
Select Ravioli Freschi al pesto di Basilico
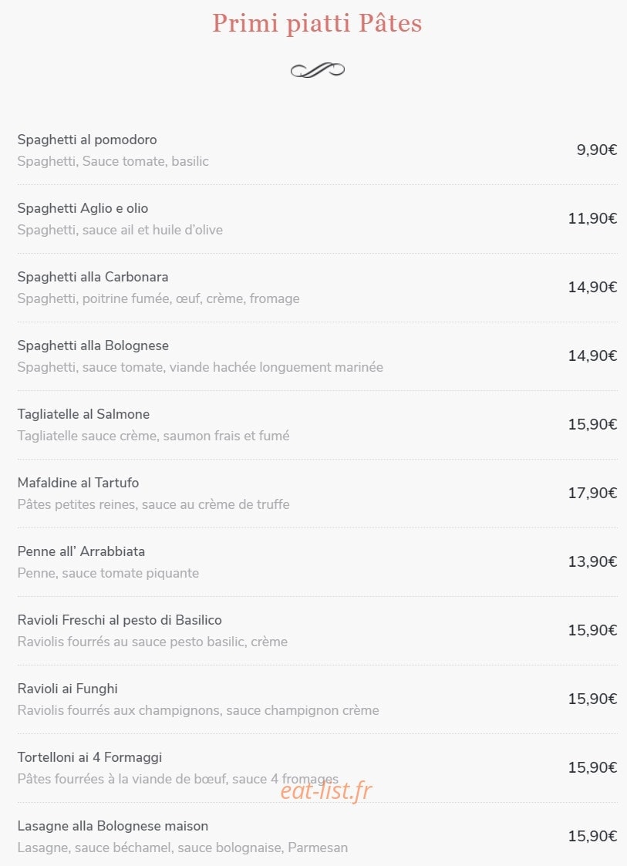120,620
